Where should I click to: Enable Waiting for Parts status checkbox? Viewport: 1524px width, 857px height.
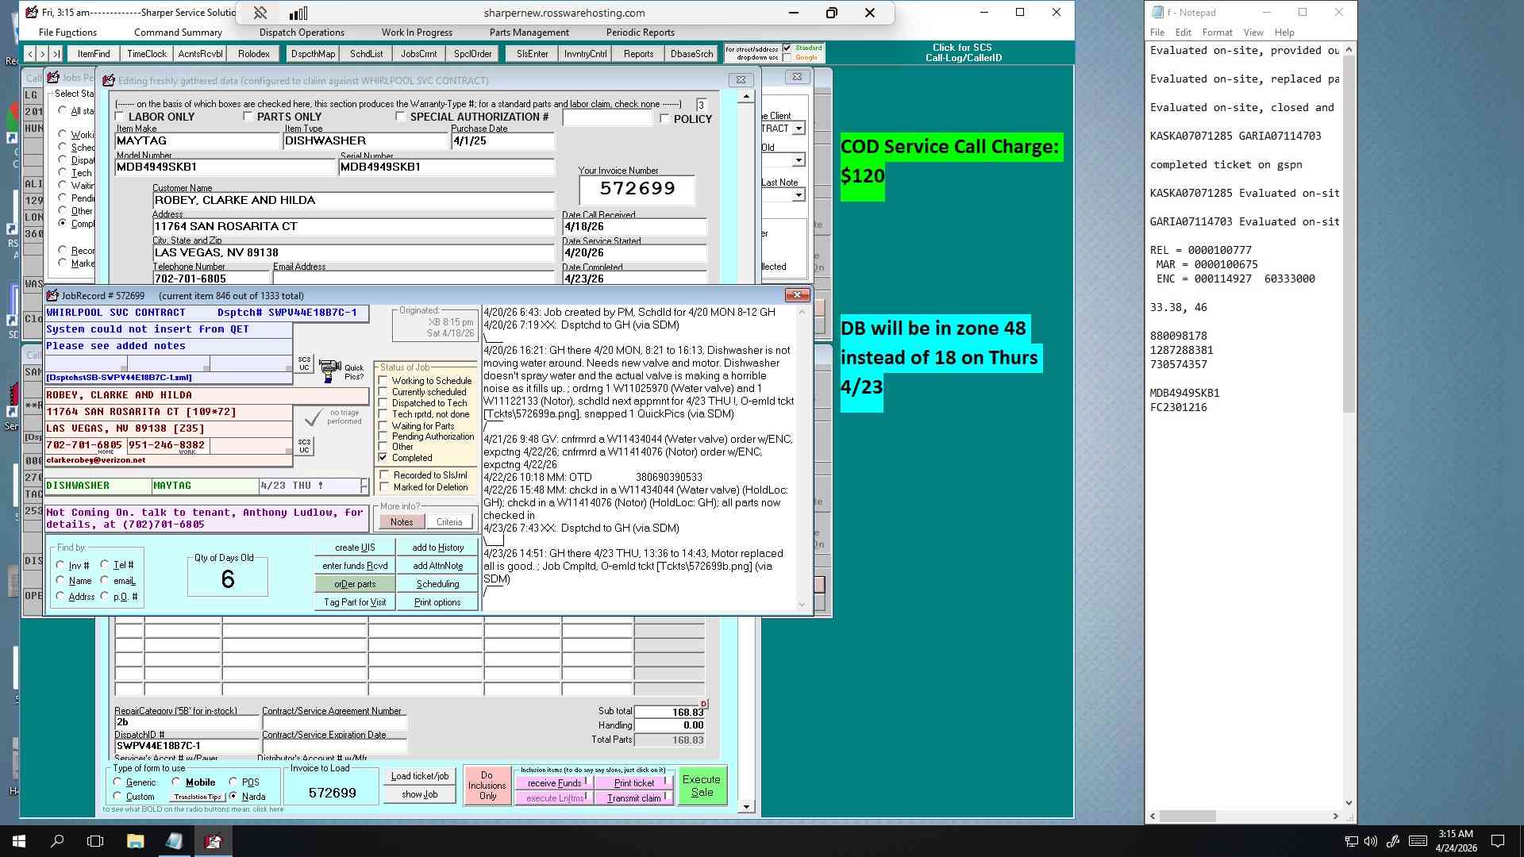(383, 426)
